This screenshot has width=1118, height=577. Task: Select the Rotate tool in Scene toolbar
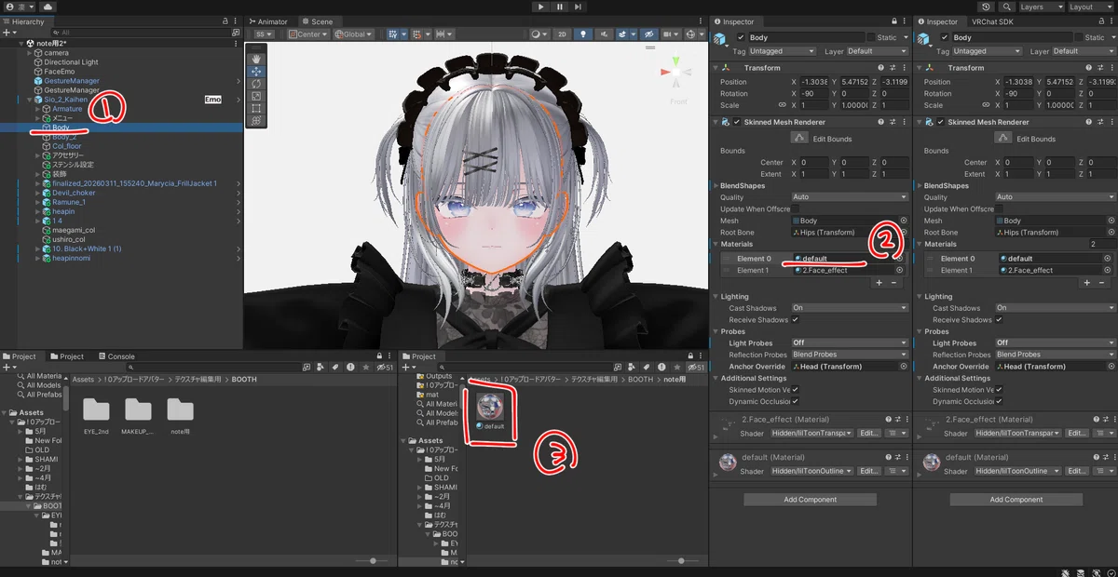pyautogui.click(x=256, y=83)
